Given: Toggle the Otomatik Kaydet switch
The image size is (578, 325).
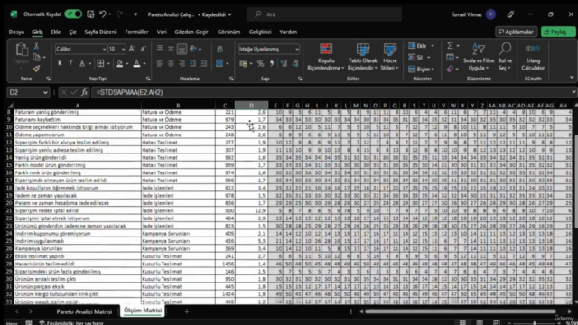Looking at the screenshot, I should 73,14.
